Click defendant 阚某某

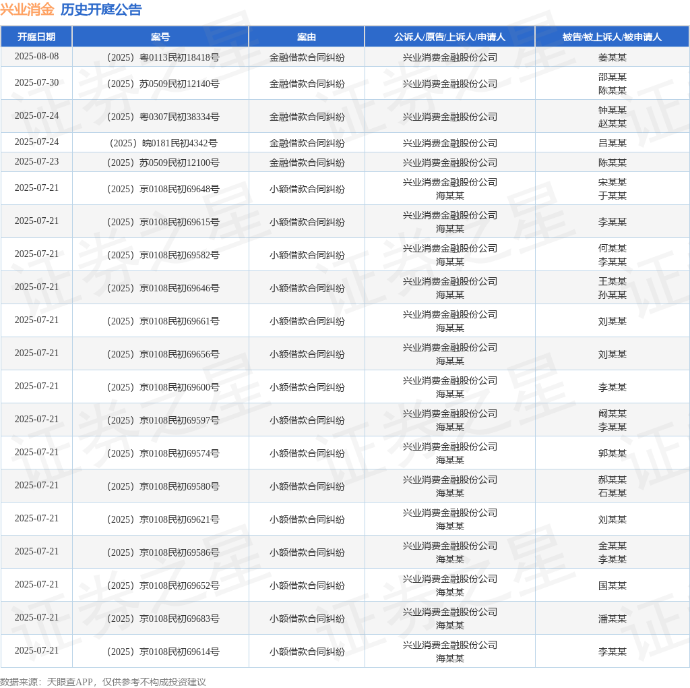(612, 413)
